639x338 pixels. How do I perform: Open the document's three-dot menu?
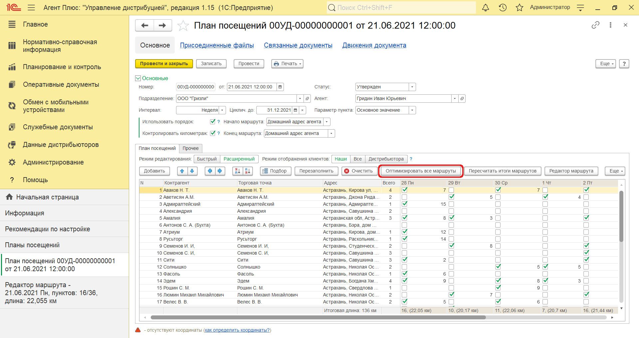coord(610,25)
